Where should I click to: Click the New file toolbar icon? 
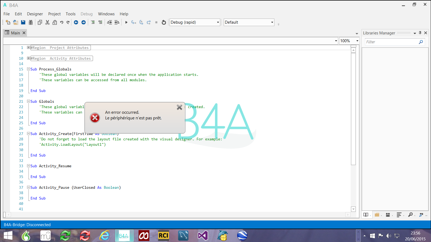click(8, 22)
